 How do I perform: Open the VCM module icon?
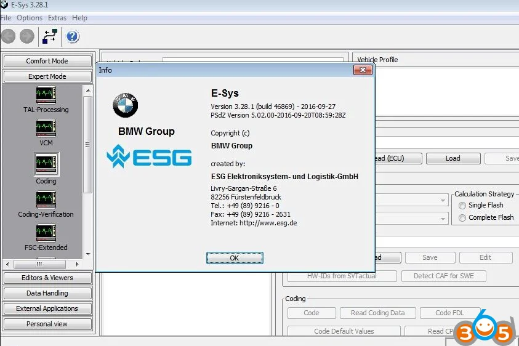pos(46,129)
